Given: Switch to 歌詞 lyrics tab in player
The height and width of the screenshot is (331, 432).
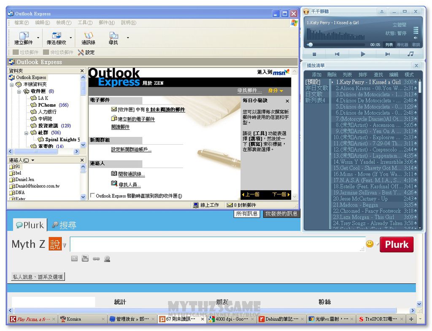Looking at the screenshot, I should point(416,45).
